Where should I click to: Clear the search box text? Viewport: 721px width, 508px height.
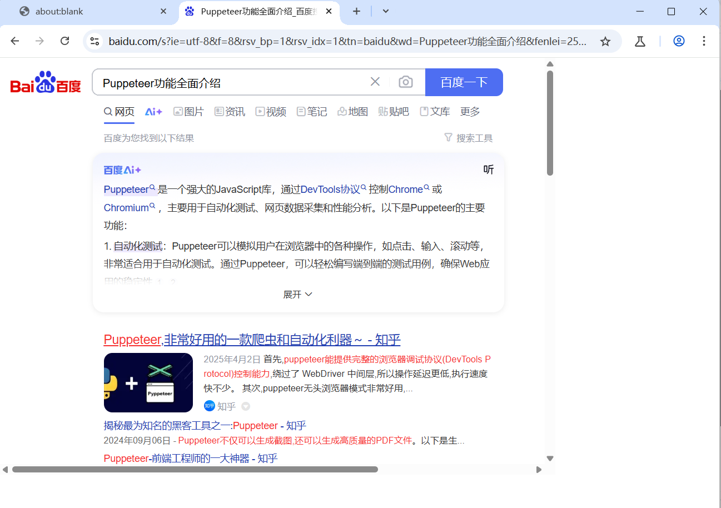tap(375, 82)
